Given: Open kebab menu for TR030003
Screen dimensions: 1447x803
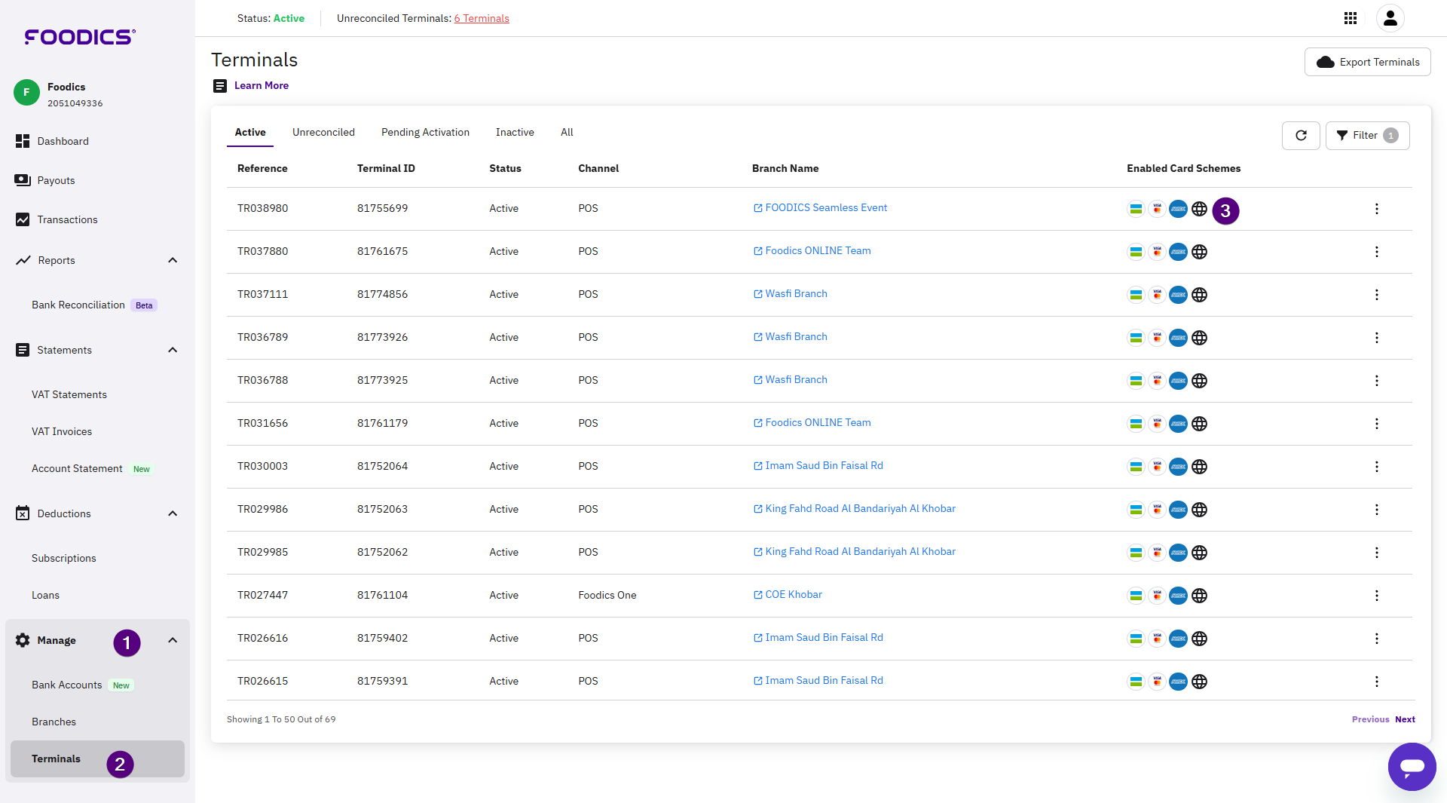Looking at the screenshot, I should (x=1376, y=467).
